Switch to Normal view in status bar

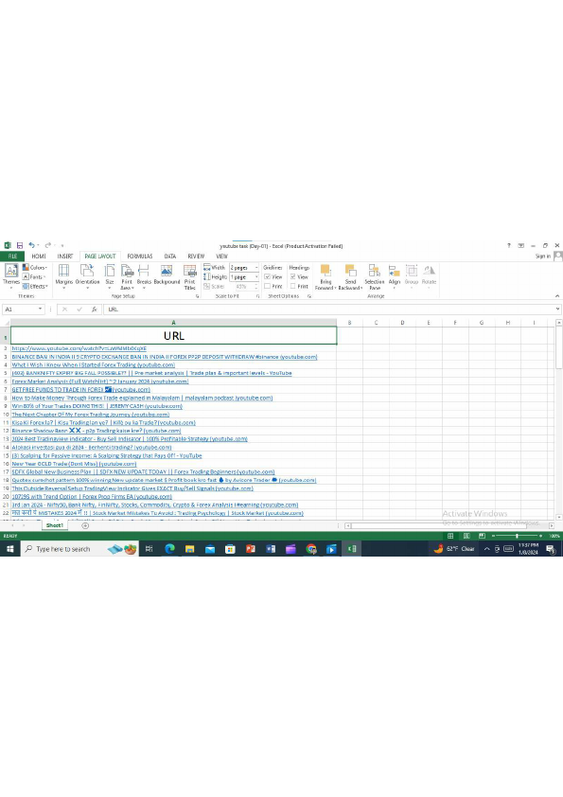450,536
